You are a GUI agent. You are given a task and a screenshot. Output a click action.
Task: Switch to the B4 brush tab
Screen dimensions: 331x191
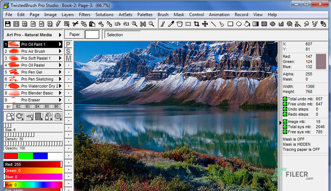pos(37,107)
